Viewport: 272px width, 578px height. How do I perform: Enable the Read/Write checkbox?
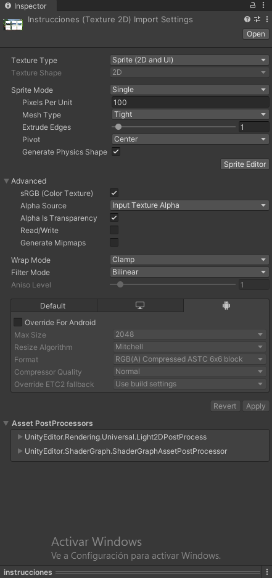[x=114, y=230]
